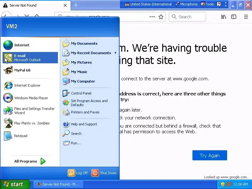Open the language bar options arrow
This screenshot has height=189, width=252.
click(226, 6)
